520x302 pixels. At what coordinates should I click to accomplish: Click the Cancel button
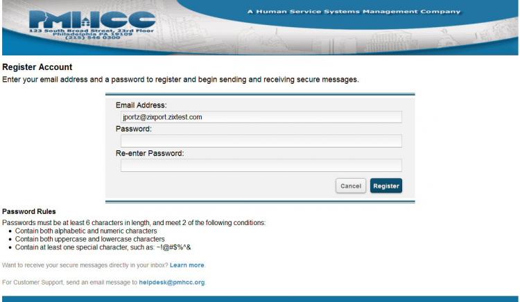click(351, 186)
